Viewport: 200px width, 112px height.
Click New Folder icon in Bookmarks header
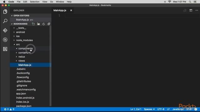(38, 24)
